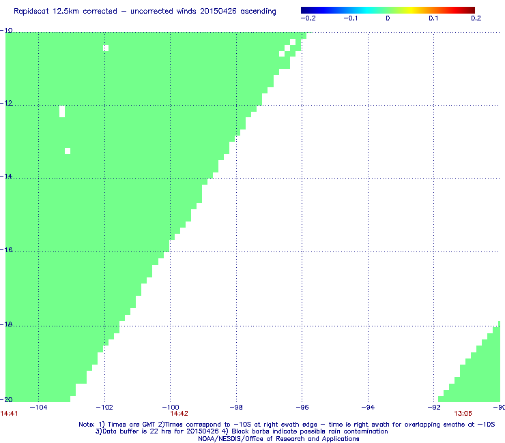Click the tall white data gap below -12 line
505x443 pixels.
pyautogui.click(x=62, y=111)
